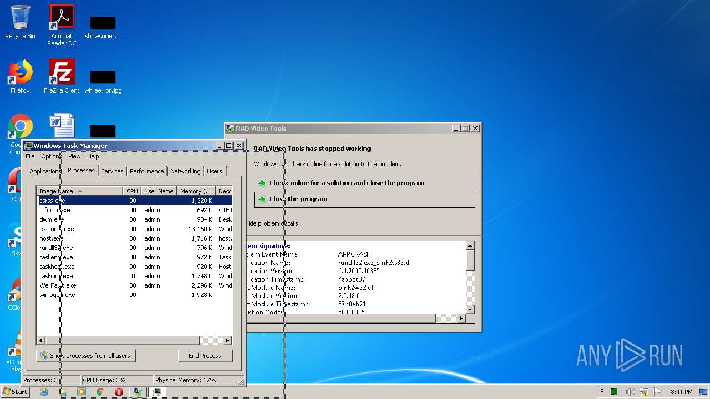Open Internet Explorer from the taskbar

[44, 392]
